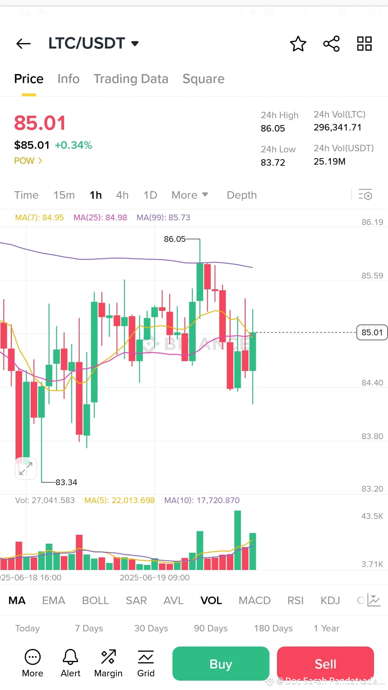Expand the More timeframes dropdown

point(190,195)
